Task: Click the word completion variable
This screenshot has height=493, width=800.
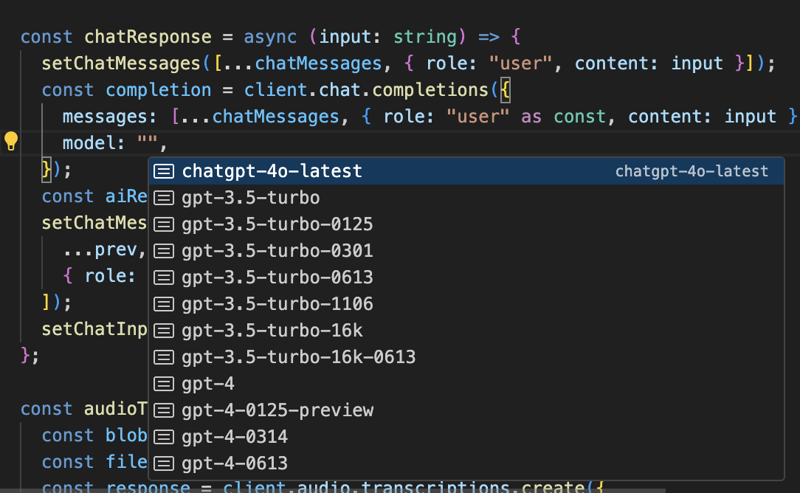Action: click(x=158, y=90)
